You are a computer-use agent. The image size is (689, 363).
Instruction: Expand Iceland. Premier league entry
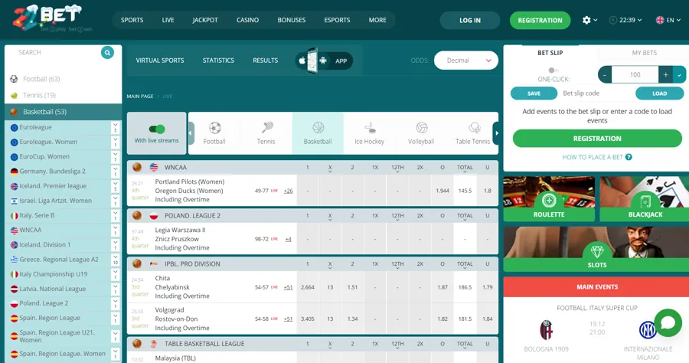[115, 186]
